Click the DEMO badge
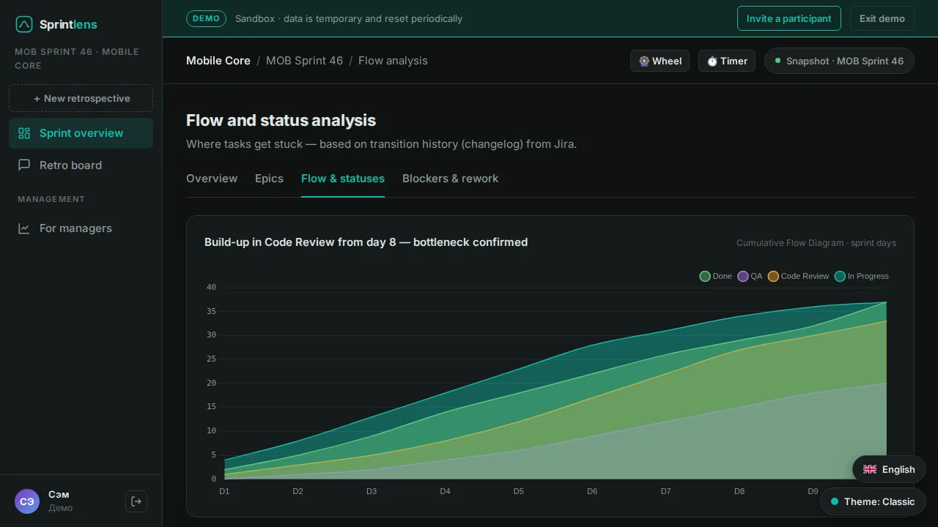This screenshot has height=527, width=938. point(206,18)
